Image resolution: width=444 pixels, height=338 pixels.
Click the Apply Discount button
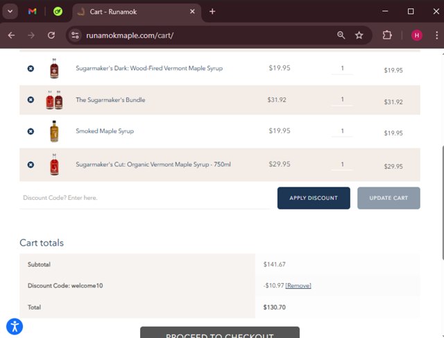coord(314,198)
